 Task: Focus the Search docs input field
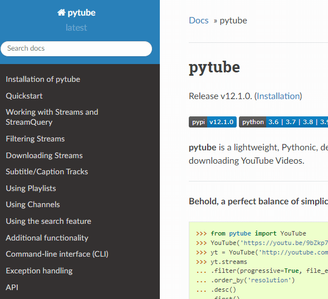pyautogui.click(x=76, y=48)
